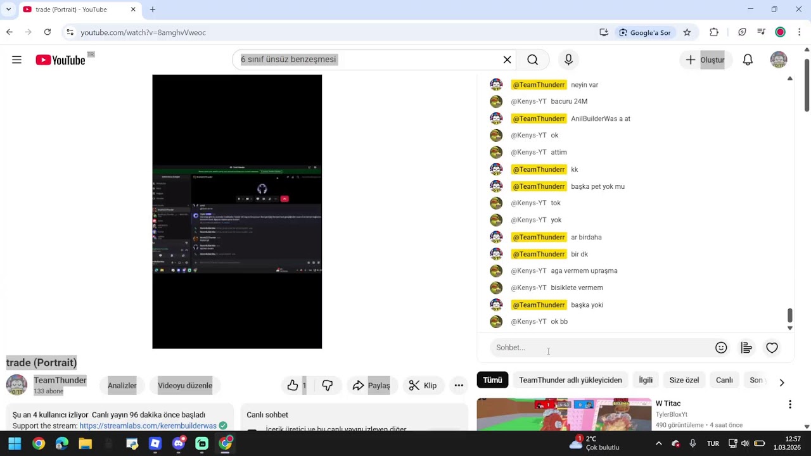Start voice search with the microphone
Image resolution: width=811 pixels, height=456 pixels.
point(568,60)
